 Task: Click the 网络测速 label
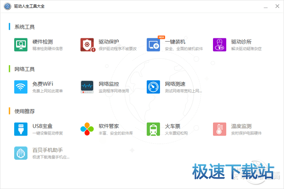pyautogui.click(x=175, y=84)
